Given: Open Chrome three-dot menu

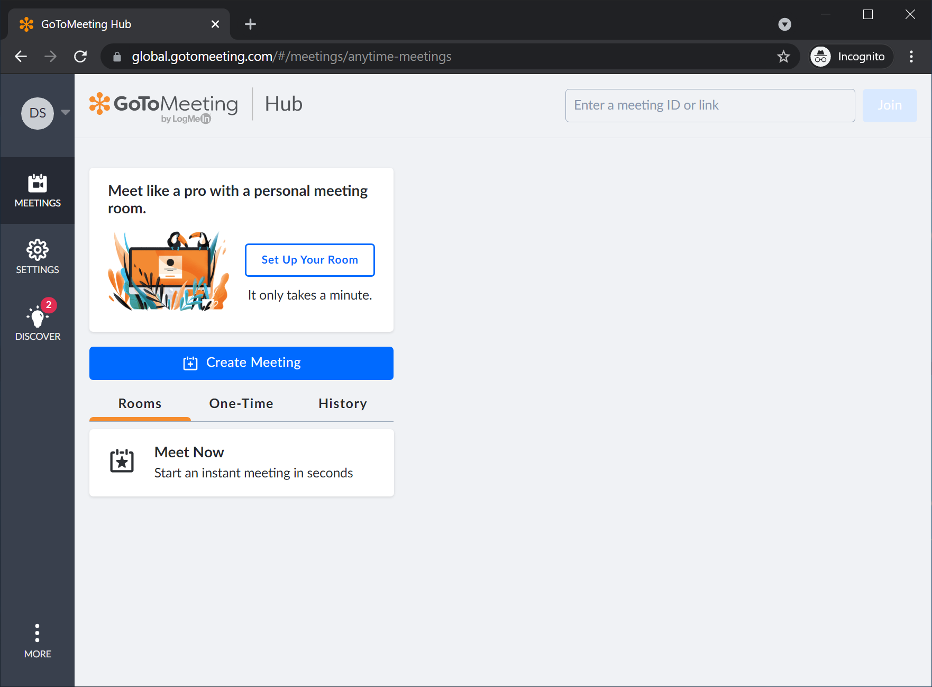Looking at the screenshot, I should tap(911, 57).
